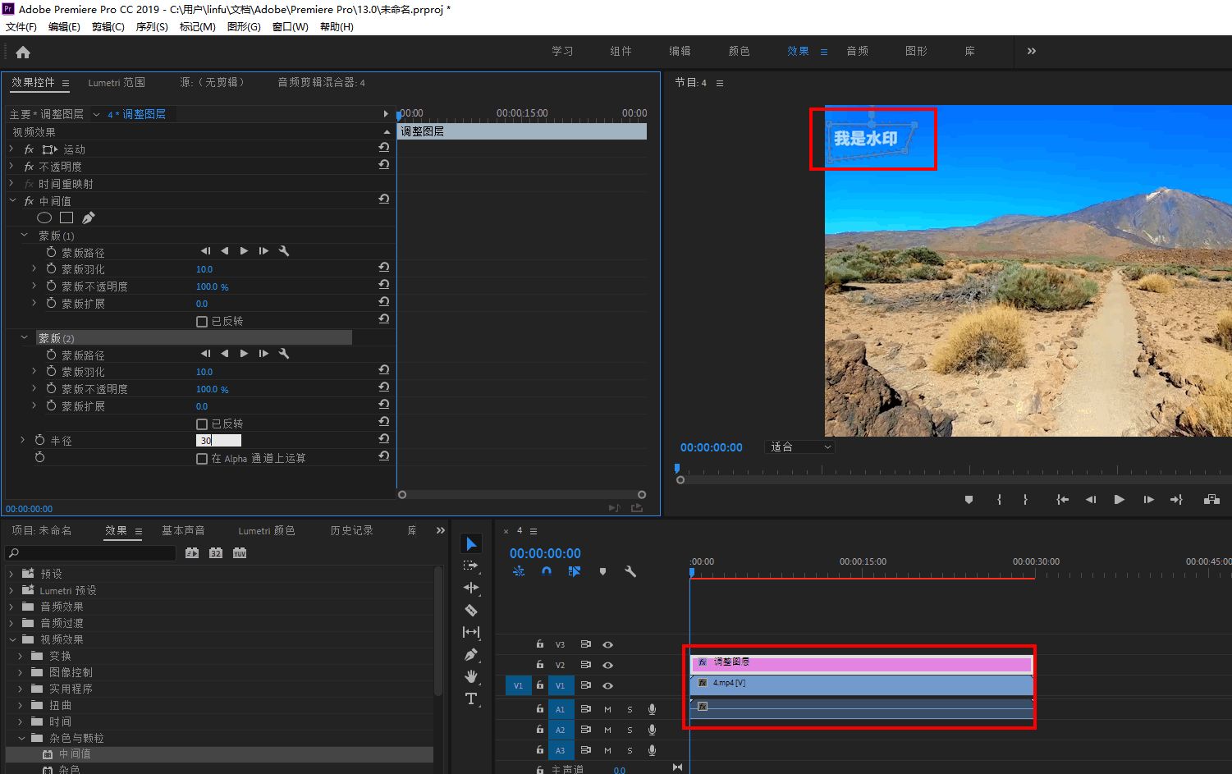
Task: Expand the 扭曲 effects folder
Action: [x=21, y=705]
